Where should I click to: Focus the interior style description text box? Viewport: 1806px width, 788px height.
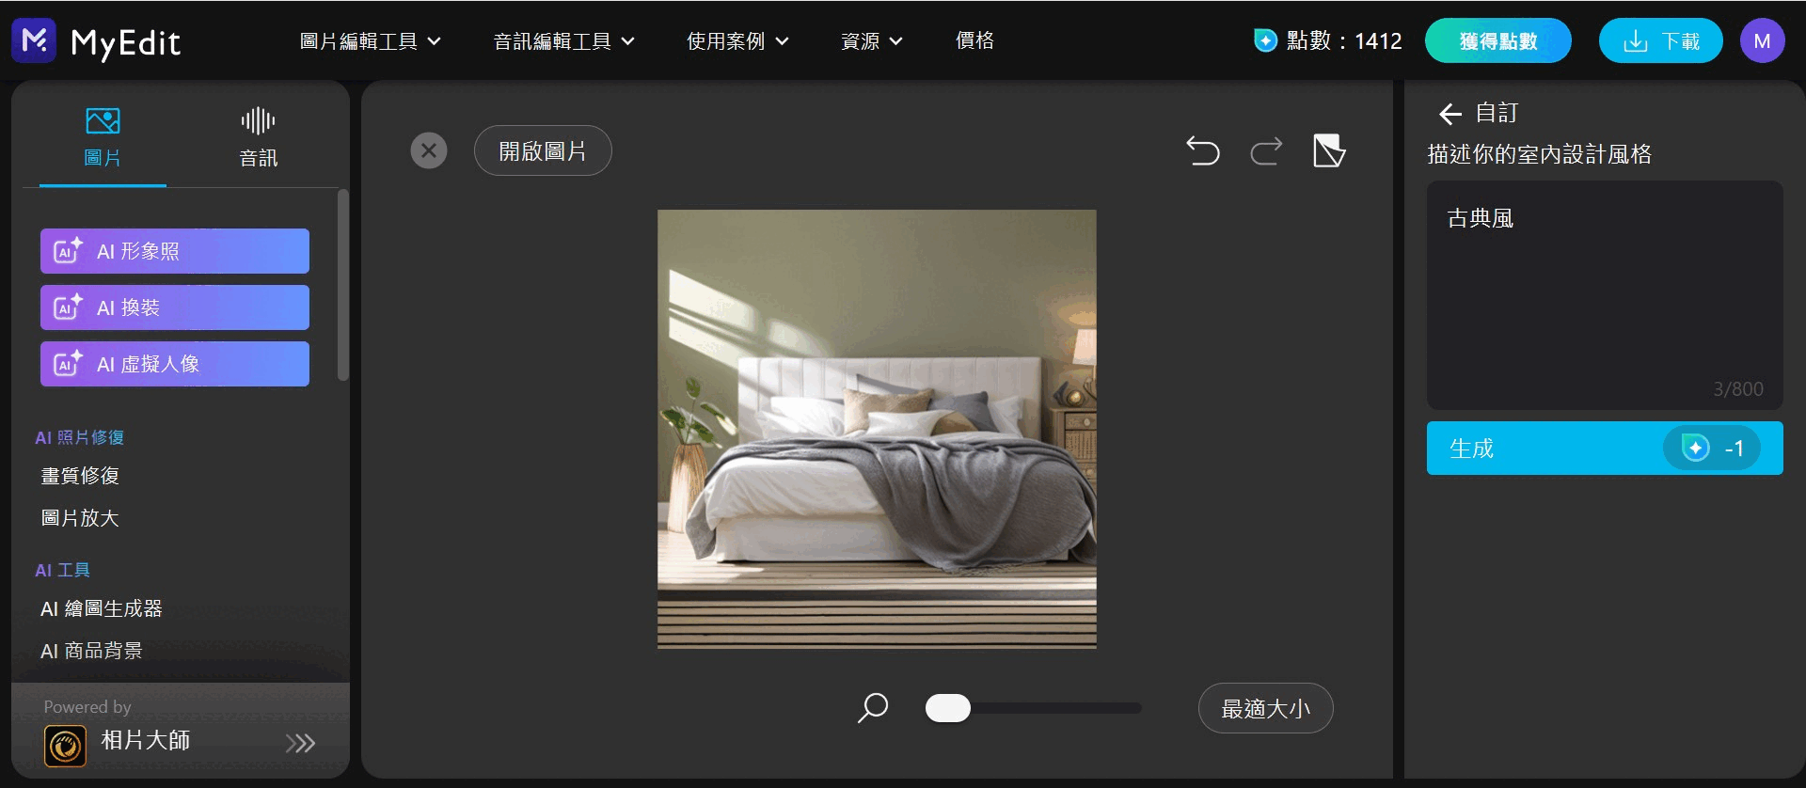(1605, 294)
